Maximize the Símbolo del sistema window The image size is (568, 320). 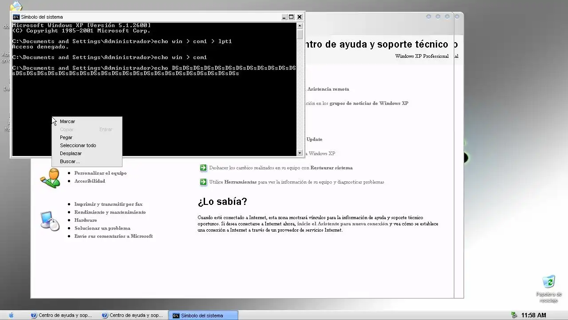pos(292,17)
